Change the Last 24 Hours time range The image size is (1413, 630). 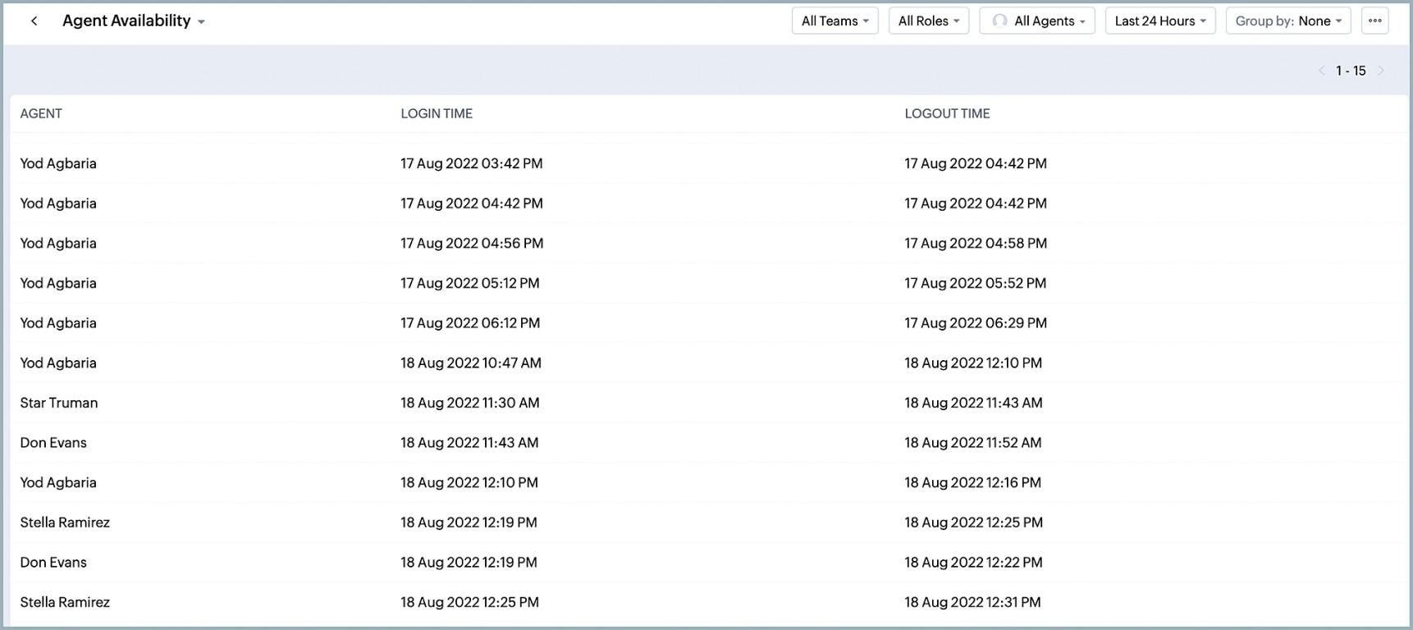(x=1159, y=21)
